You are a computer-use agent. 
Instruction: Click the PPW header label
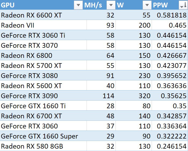[x=160, y=5]
